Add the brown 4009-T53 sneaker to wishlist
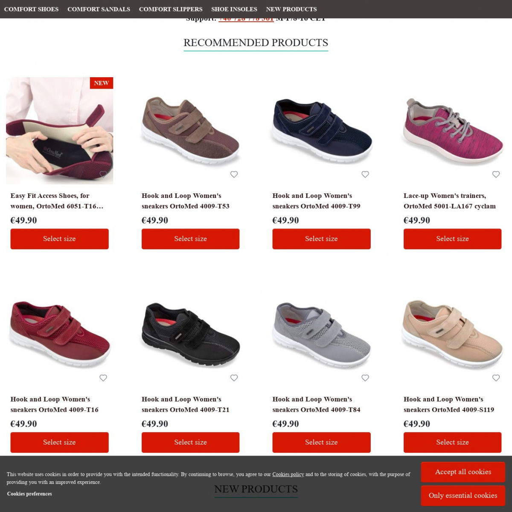The height and width of the screenshot is (512, 512). point(234,174)
